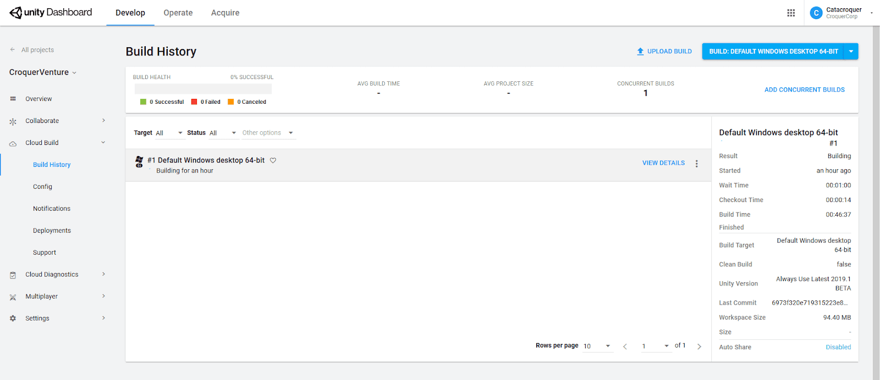This screenshot has width=880, height=380.
Task: Open Notifications in sidebar
Action: coord(52,209)
